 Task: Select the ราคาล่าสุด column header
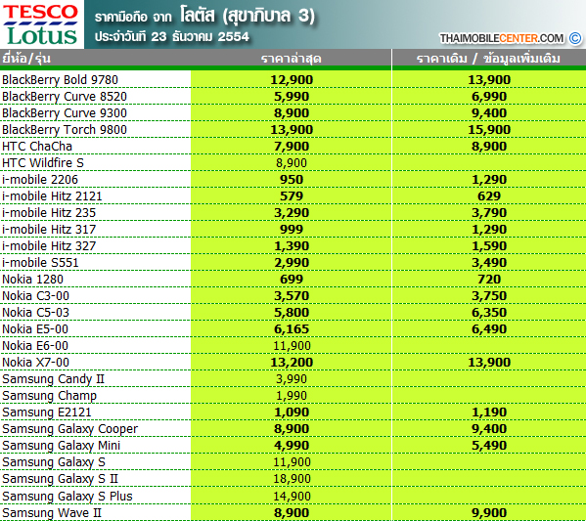point(292,59)
